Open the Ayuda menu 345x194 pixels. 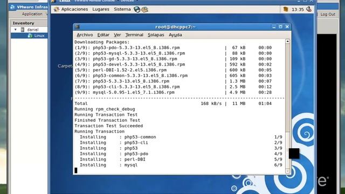(175, 34)
